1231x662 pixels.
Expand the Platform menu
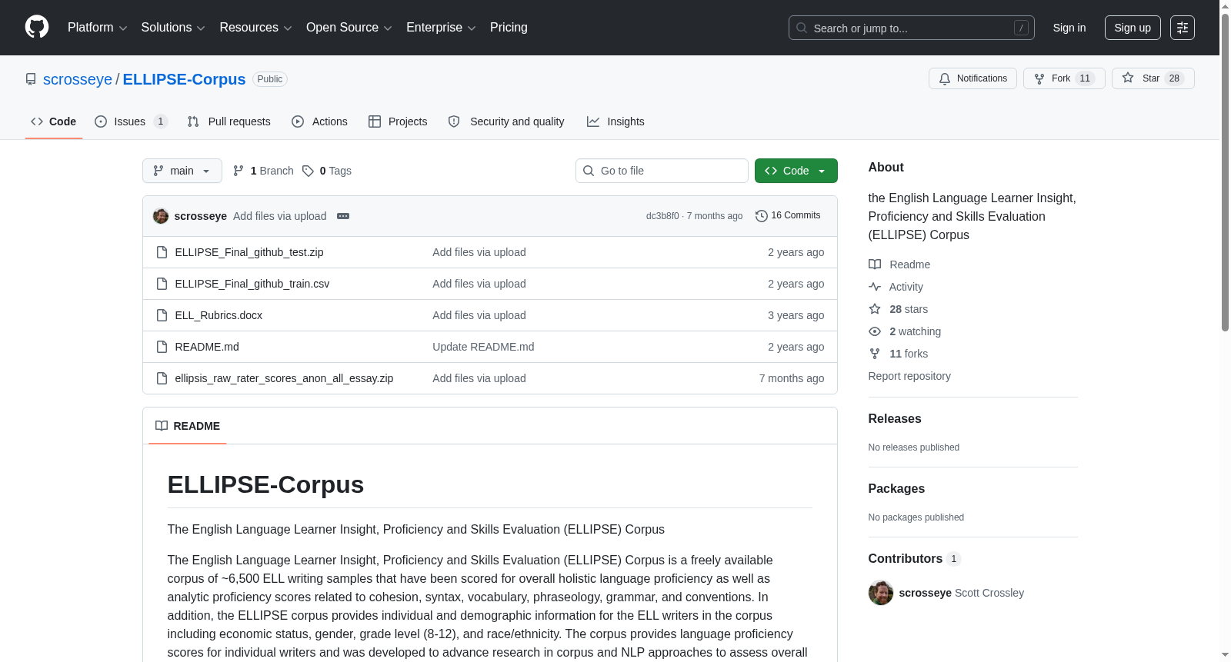point(98,28)
